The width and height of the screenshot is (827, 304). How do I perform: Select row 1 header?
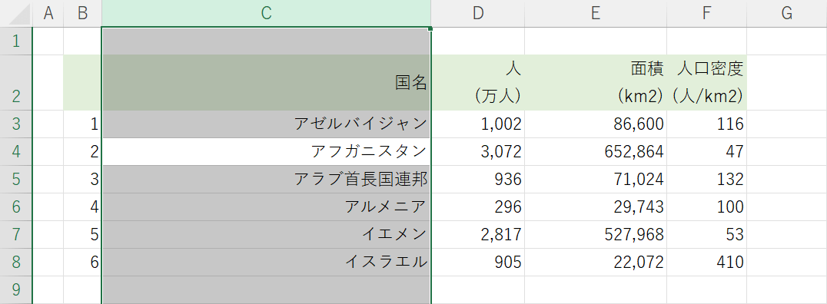16,41
